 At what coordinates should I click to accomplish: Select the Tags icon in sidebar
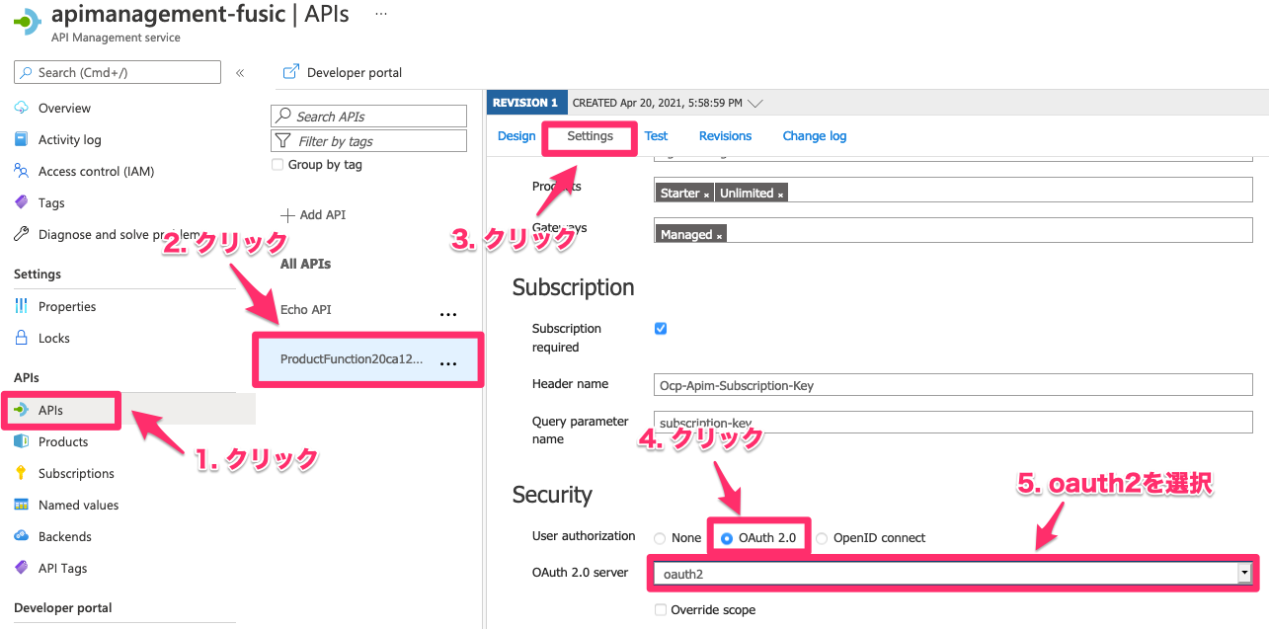22,202
